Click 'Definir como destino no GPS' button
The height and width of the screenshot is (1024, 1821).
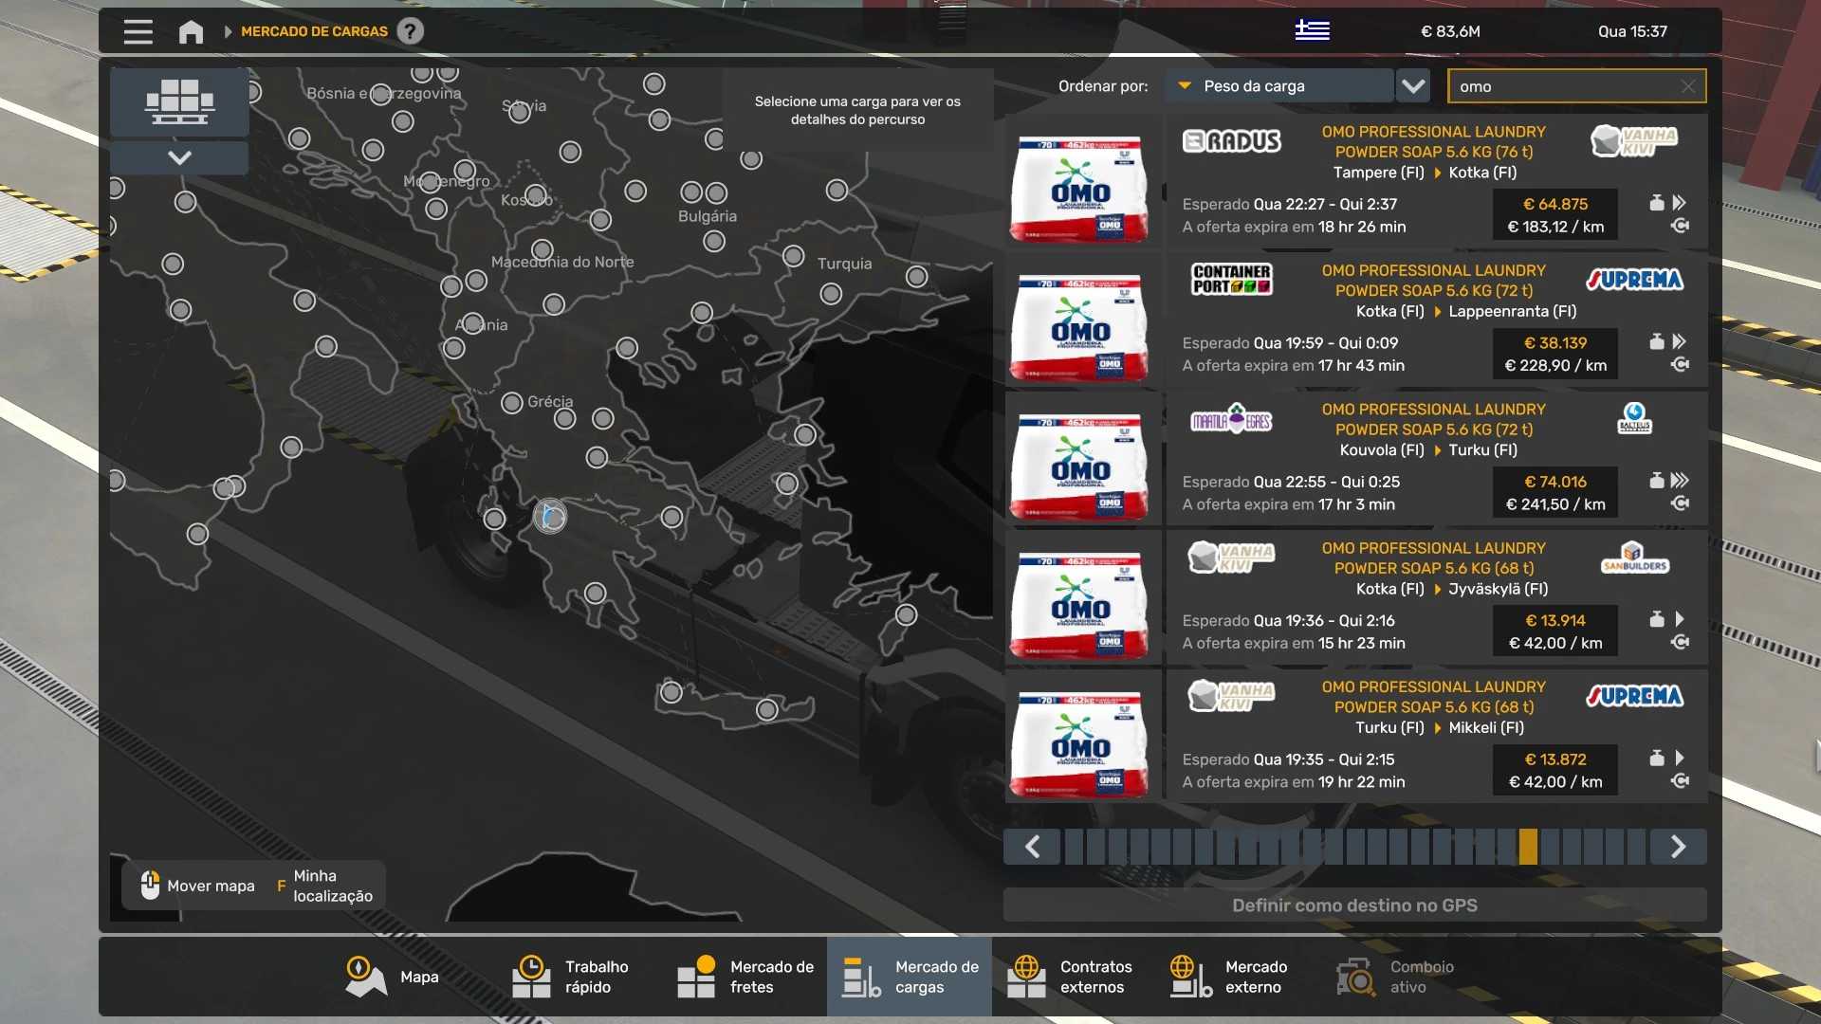tap(1354, 905)
